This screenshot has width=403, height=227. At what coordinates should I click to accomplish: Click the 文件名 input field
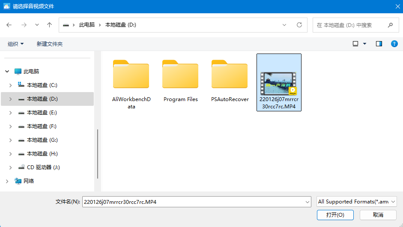[193, 202]
